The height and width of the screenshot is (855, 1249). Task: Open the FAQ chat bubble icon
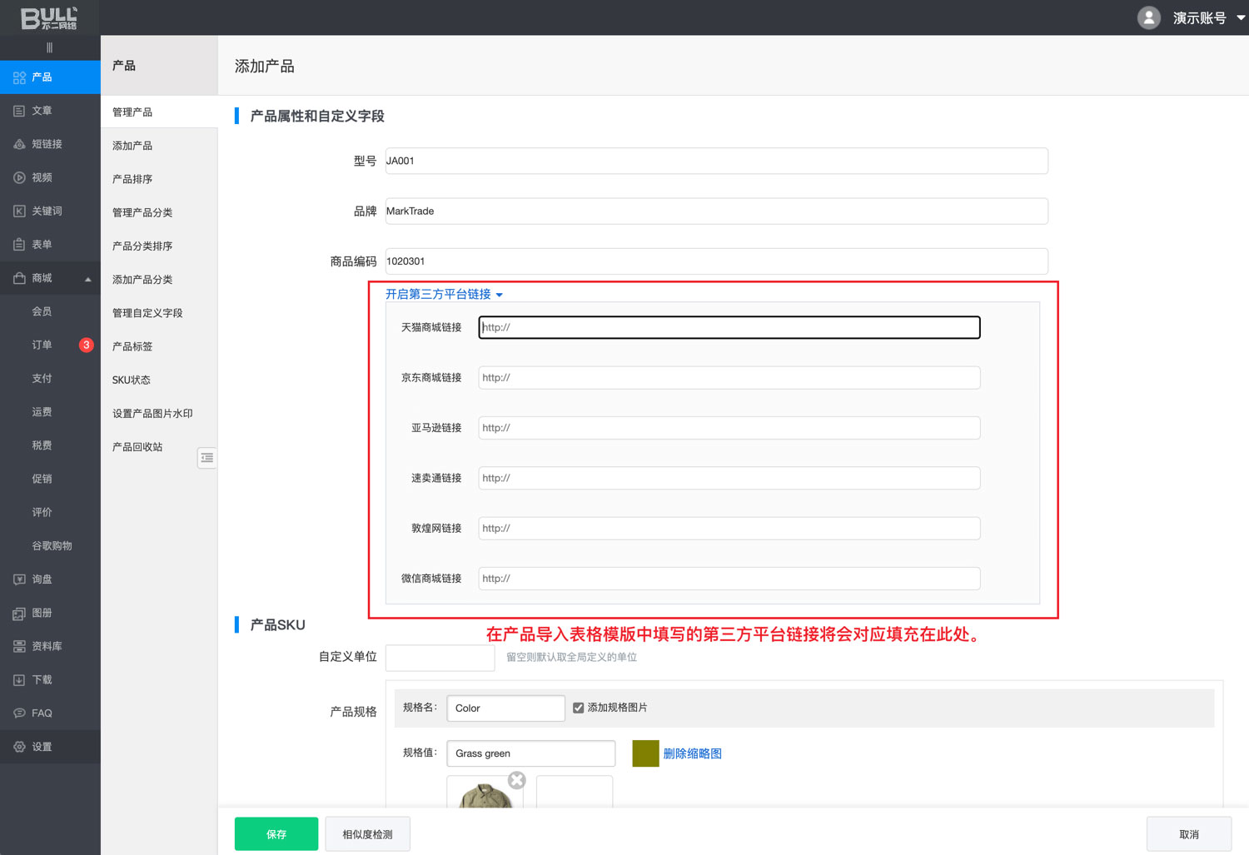(x=19, y=713)
